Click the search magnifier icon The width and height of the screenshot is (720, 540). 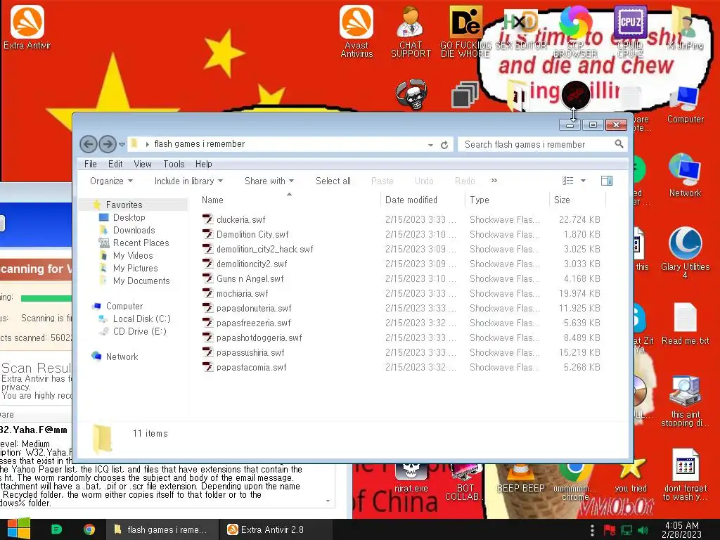(619, 144)
